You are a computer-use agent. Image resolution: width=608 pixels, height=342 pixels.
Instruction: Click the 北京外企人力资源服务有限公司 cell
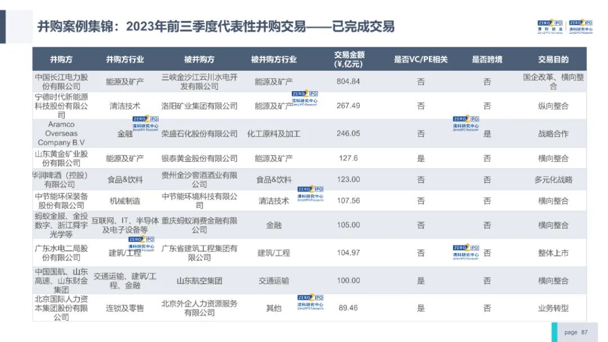tap(199, 308)
